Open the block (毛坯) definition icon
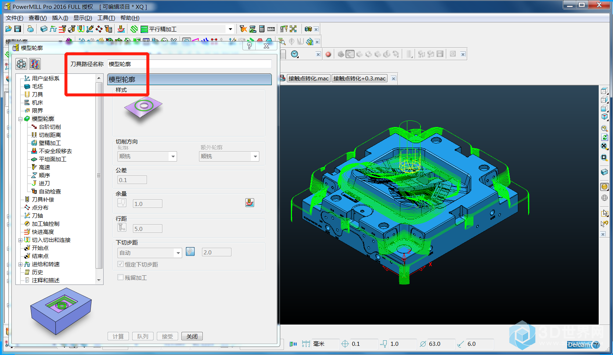The width and height of the screenshot is (613, 355). [44, 29]
